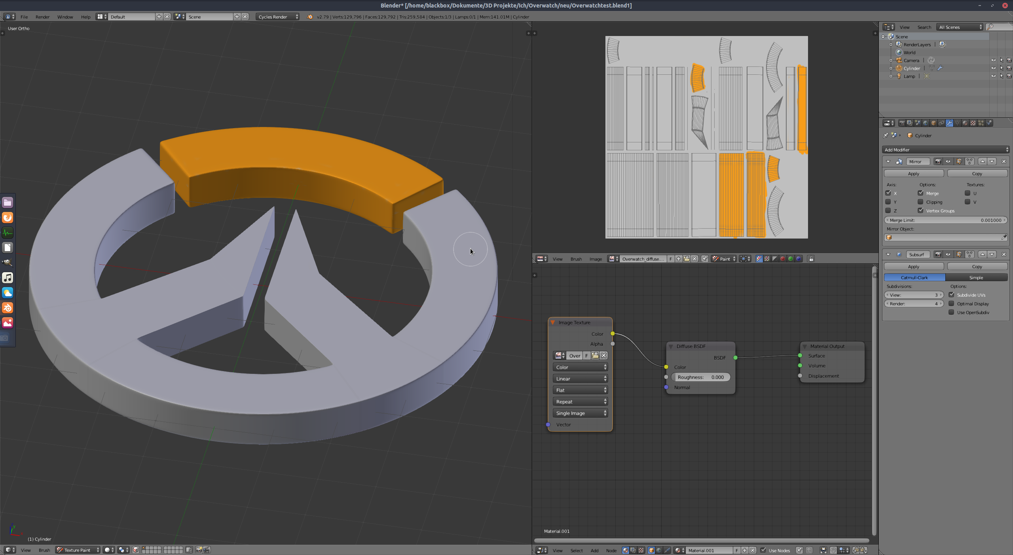
Task: Open the File menu
Action: pyautogui.click(x=24, y=17)
